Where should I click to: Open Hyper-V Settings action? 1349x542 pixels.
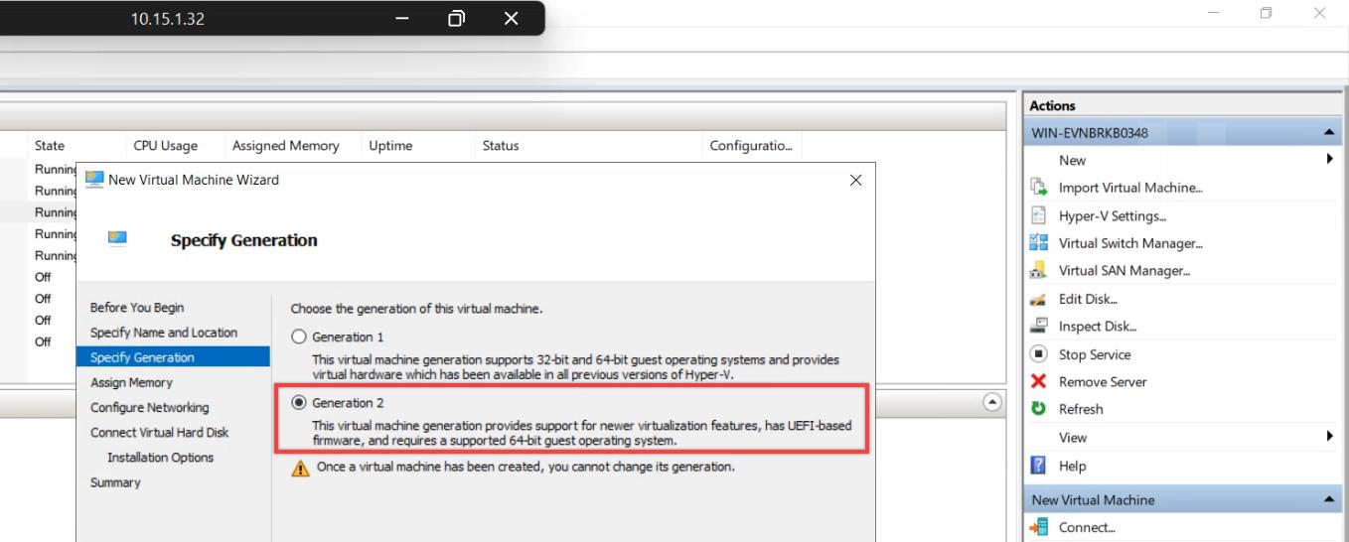(x=1113, y=215)
